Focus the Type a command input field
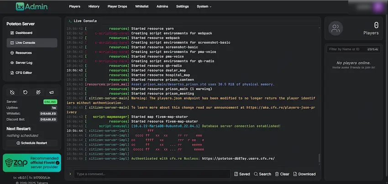 152,174
